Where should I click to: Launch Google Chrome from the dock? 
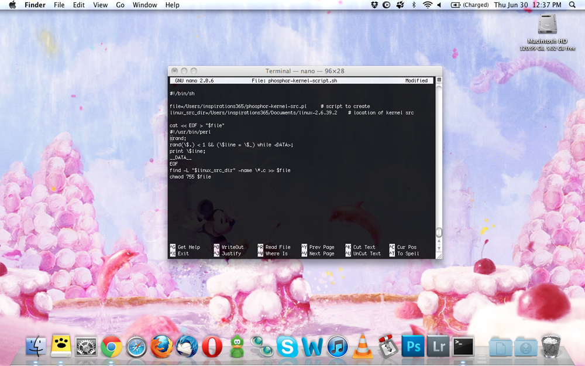point(111,347)
